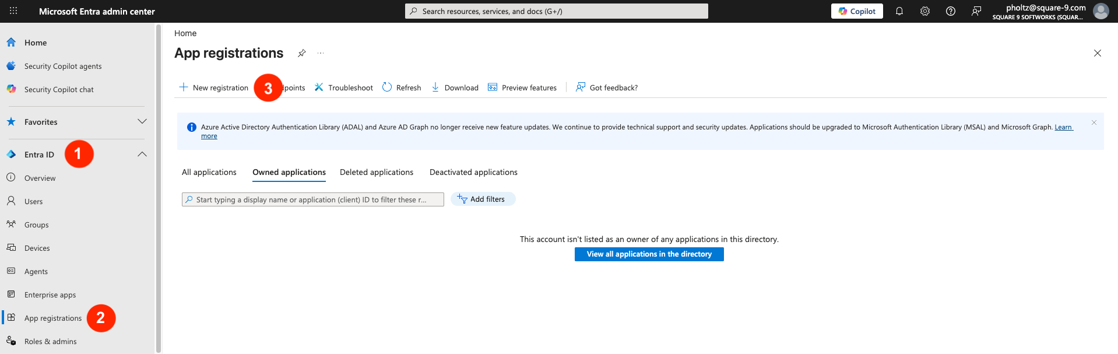Open the Overview page icon
Image resolution: width=1118 pixels, height=354 pixels.
(11, 177)
